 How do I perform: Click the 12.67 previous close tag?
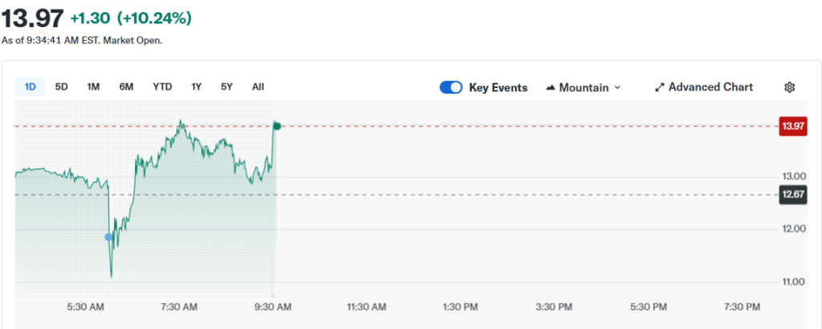(793, 194)
